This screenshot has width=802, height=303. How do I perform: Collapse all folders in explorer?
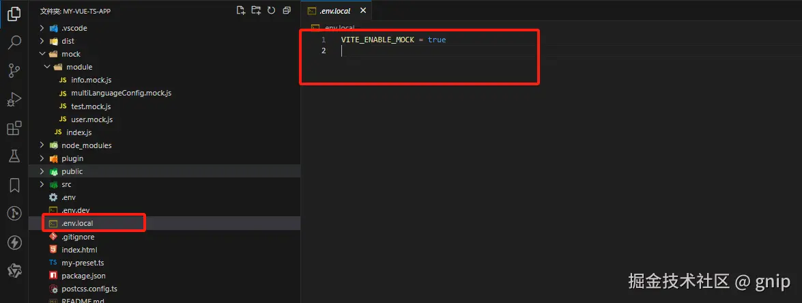(287, 10)
